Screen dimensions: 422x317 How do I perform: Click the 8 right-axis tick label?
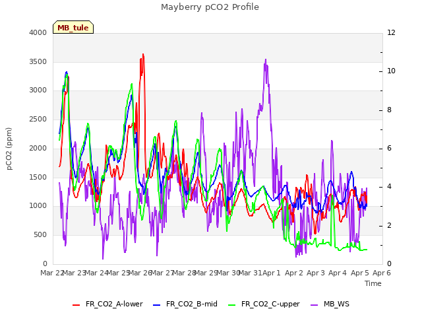(x=389, y=110)
